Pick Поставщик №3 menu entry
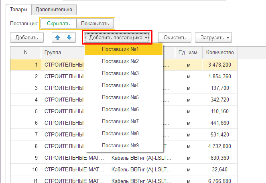 (x=120, y=73)
